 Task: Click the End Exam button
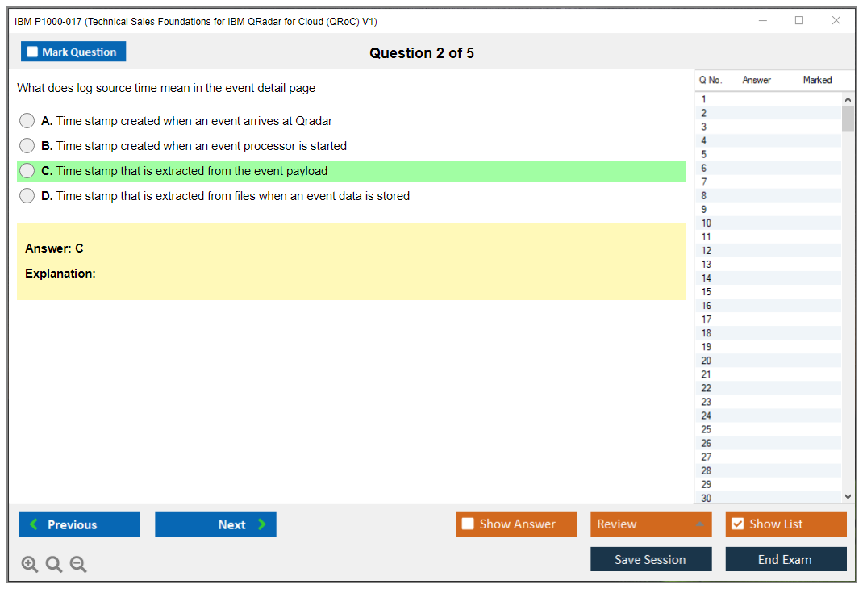786,559
